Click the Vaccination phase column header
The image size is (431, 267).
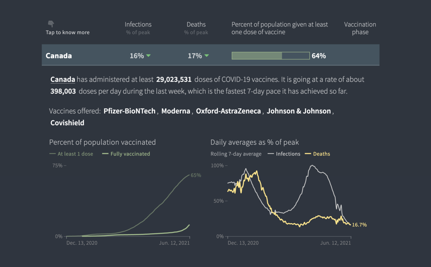360,28
